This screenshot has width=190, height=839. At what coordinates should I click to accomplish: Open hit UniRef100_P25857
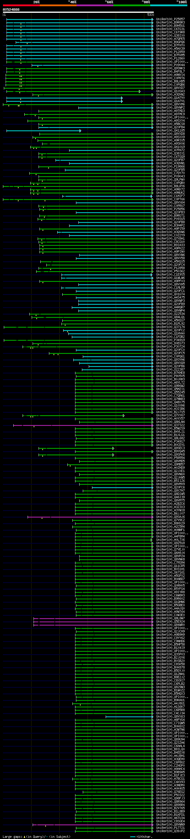pos(170,19)
